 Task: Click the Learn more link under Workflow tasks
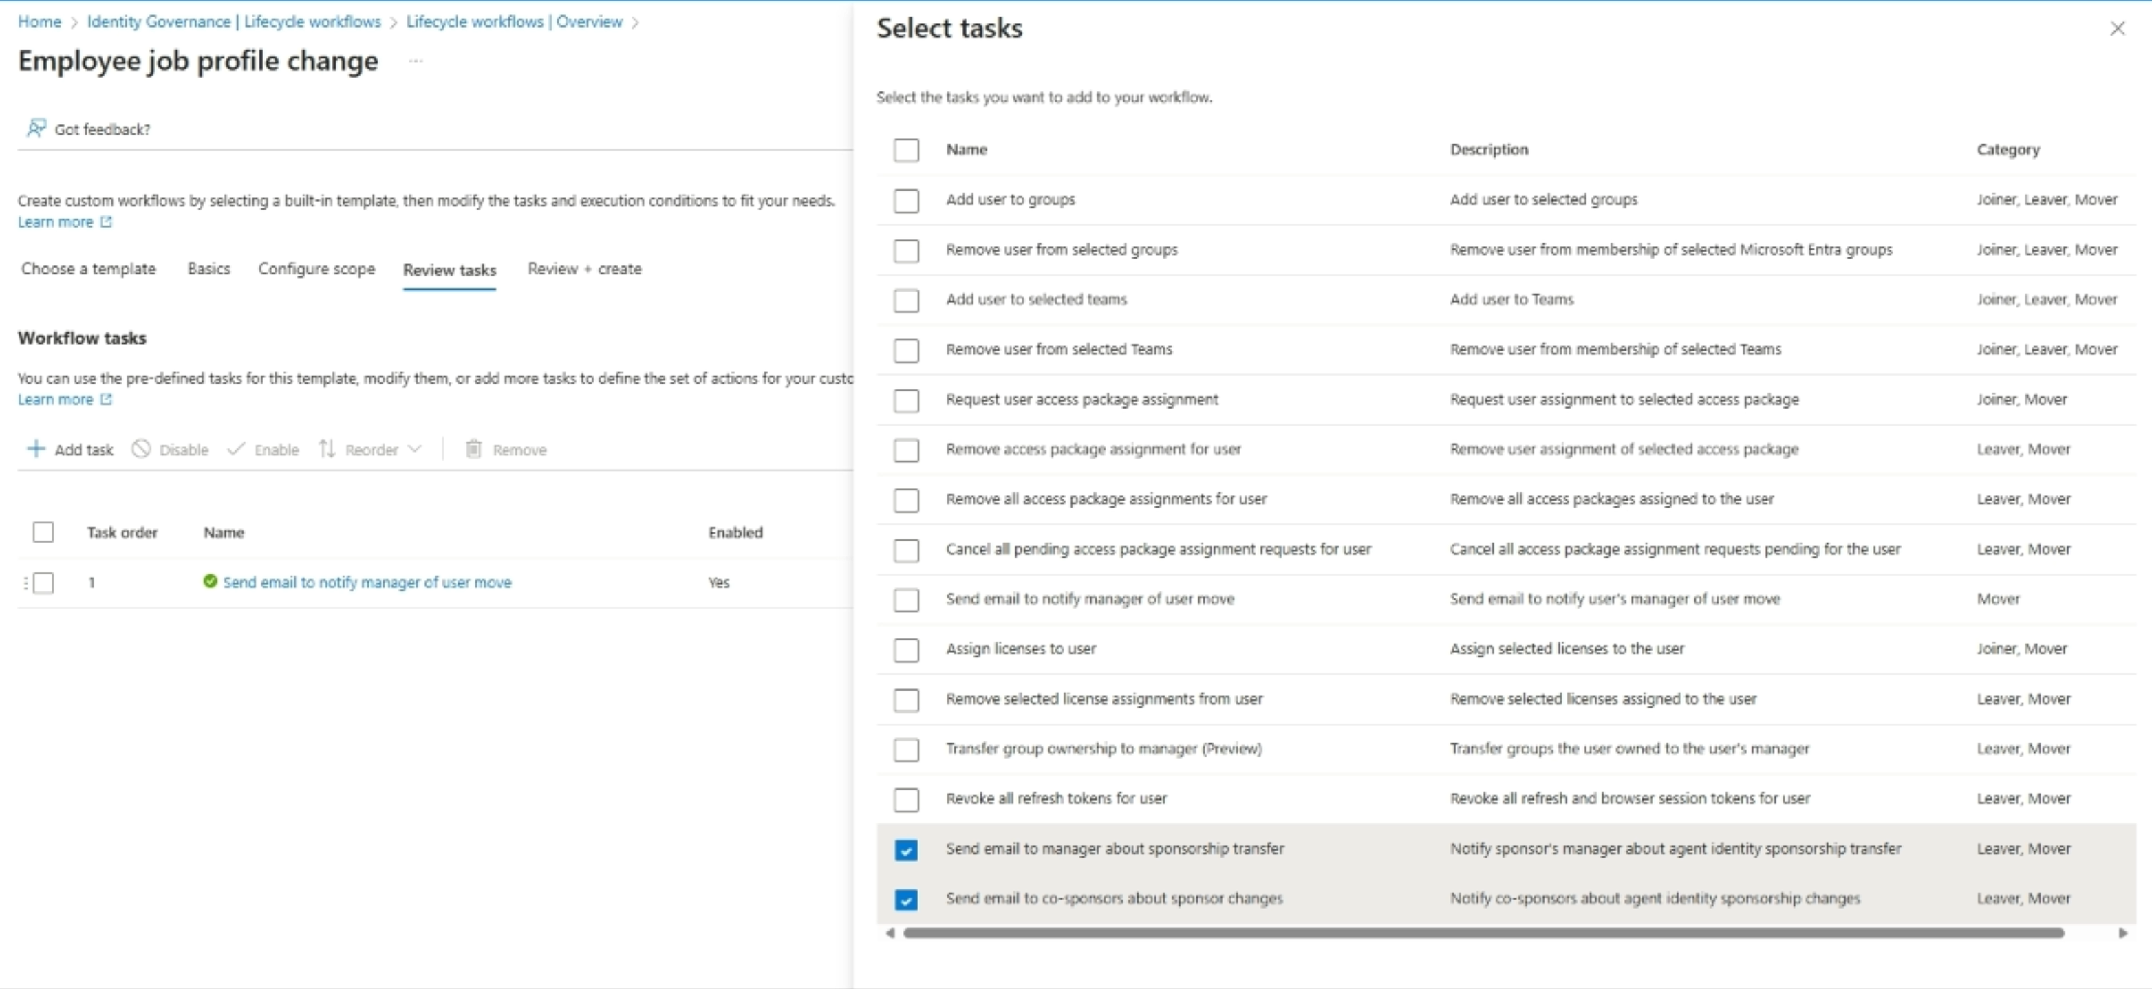[x=56, y=400]
